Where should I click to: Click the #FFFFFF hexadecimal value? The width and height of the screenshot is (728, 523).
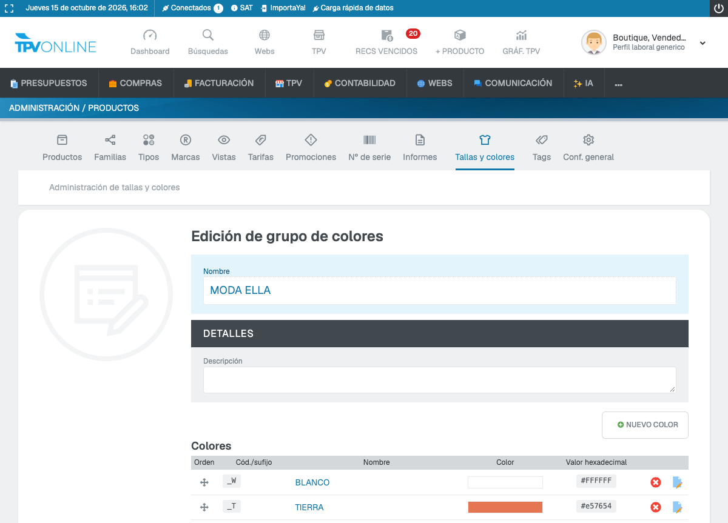click(x=596, y=481)
